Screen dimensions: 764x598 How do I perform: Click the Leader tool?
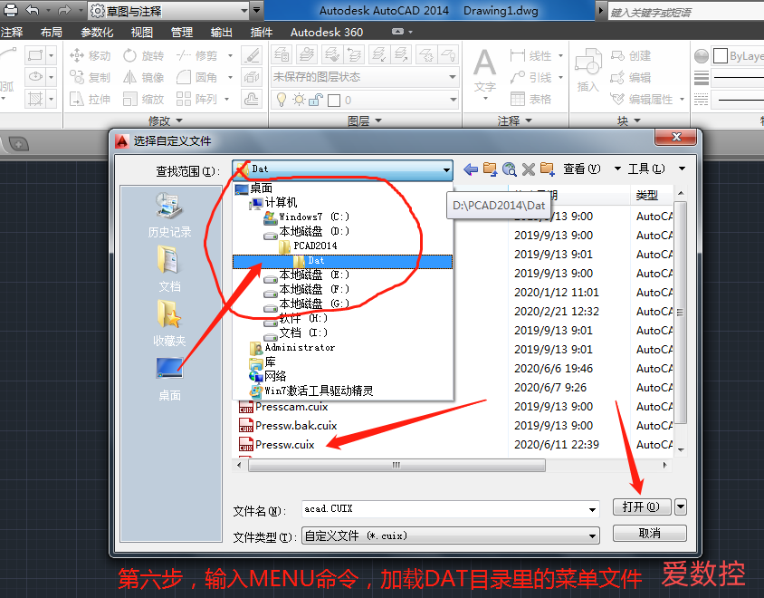click(531, 77)
